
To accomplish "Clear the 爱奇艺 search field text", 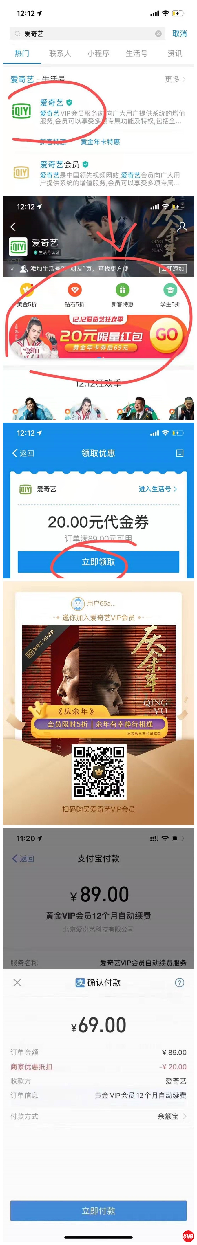I will point(158,33).
